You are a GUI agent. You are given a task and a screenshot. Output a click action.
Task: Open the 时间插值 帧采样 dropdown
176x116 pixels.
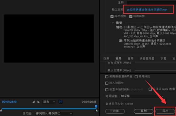coord(142,96)
